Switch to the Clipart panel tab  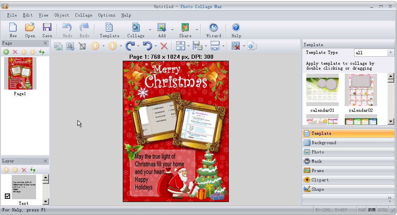point(348,180)
